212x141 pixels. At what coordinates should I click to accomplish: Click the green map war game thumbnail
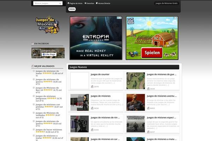coord(136,81)
